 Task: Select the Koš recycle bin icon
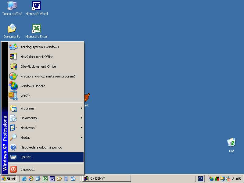[x=231, y=145]
